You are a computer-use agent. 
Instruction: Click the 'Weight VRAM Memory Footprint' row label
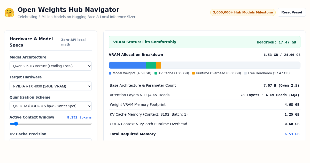point(138,105)
